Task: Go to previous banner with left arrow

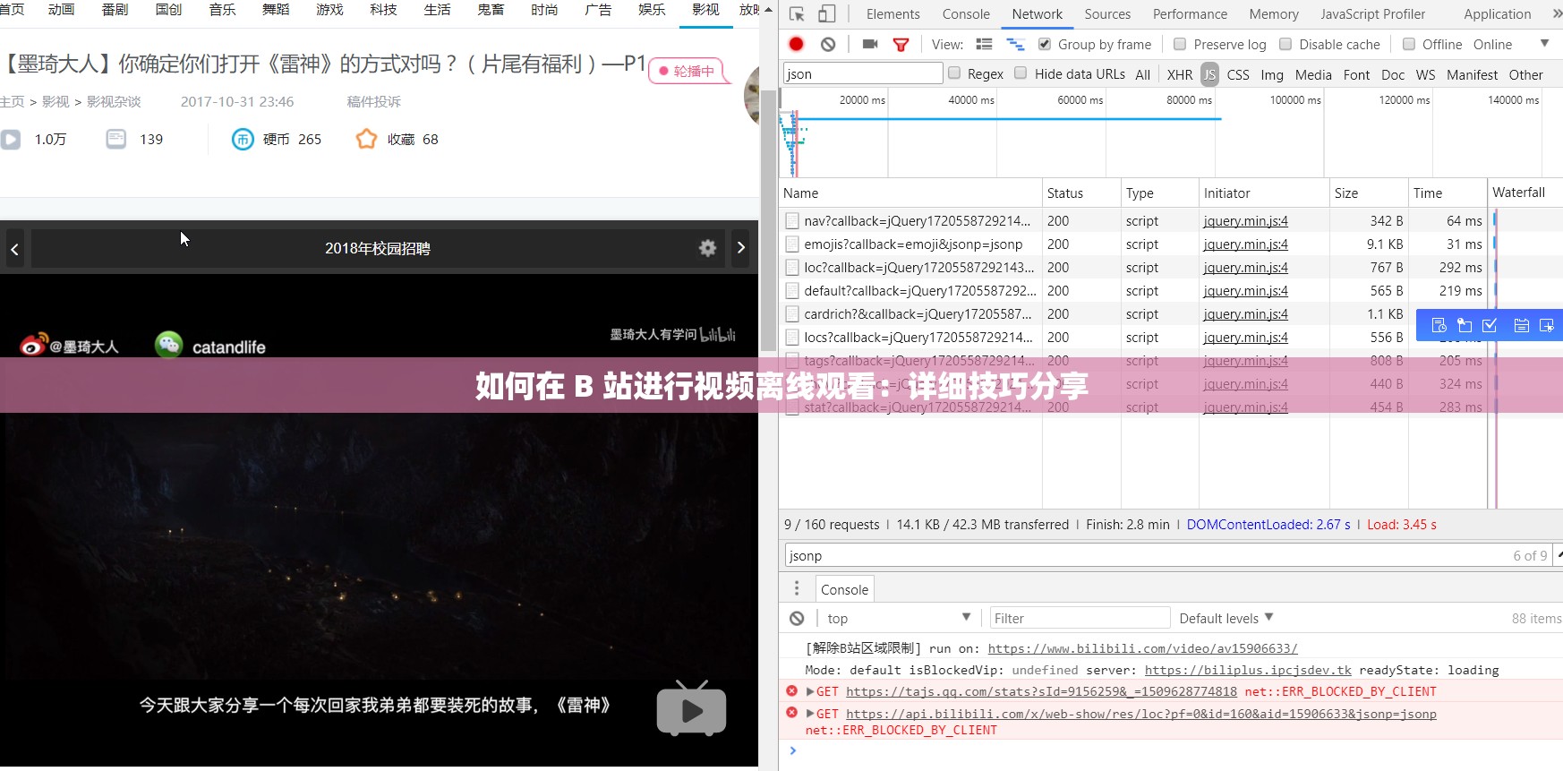Action: point(14,249)
